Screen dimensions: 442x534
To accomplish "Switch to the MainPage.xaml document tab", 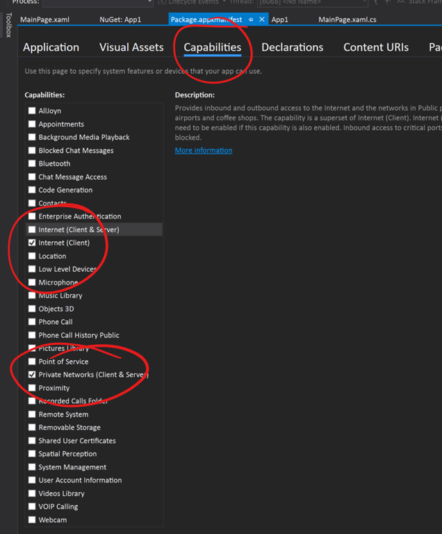I will pos(44,19).
